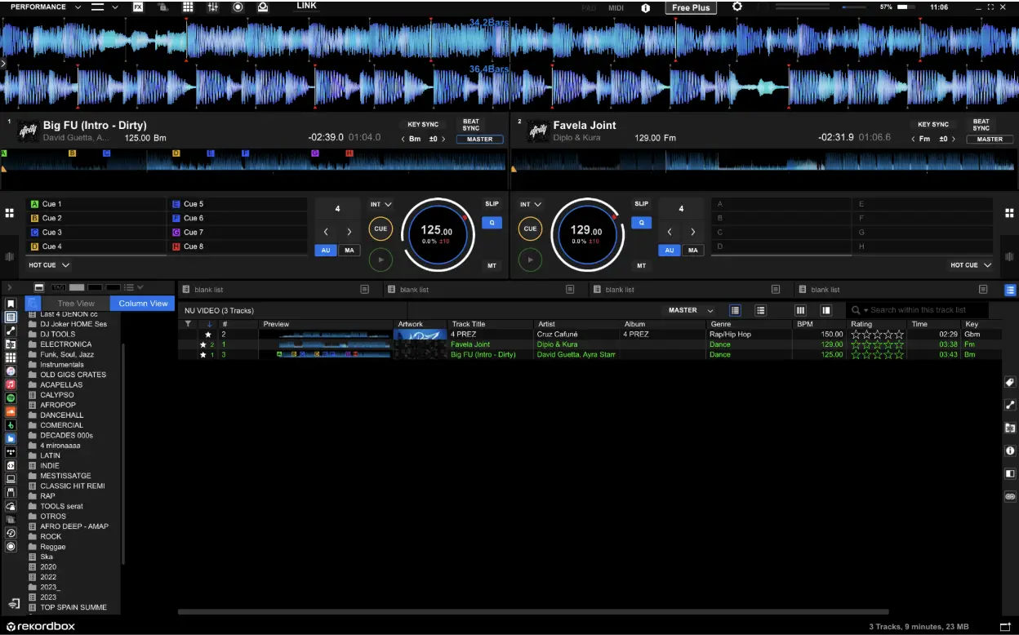Image resolution: width=1019 pixels, height=635 pixels.
Task: Enable SLIP mode on deck 1
Action: pos(492,204)
